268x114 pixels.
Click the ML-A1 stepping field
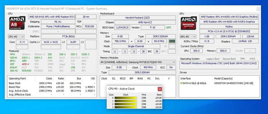58,22
